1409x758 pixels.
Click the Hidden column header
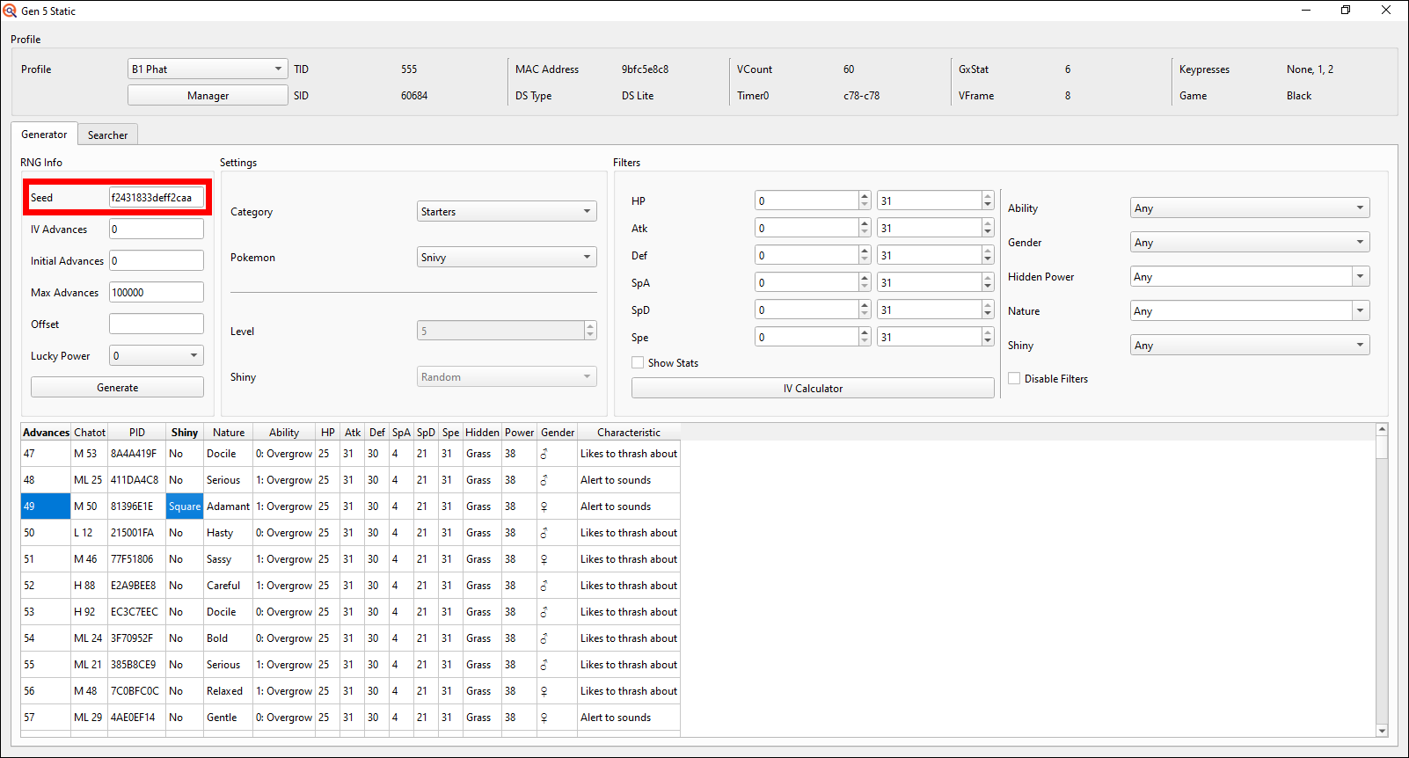(x=482, y=432)
